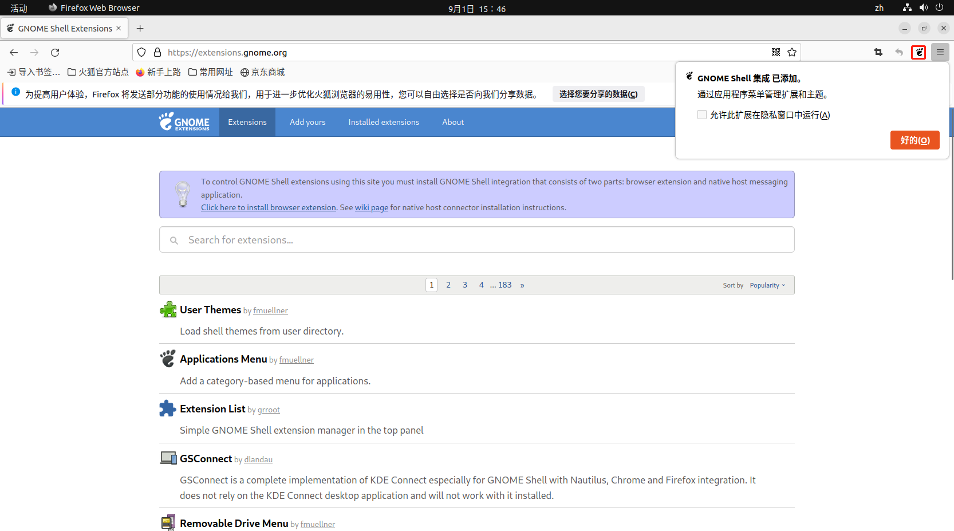Open the tracking protection shield icon

point(141,52)
